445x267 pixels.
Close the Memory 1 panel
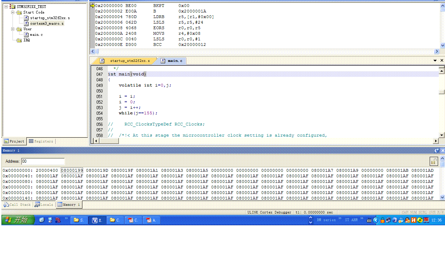[x=443, y=151]
